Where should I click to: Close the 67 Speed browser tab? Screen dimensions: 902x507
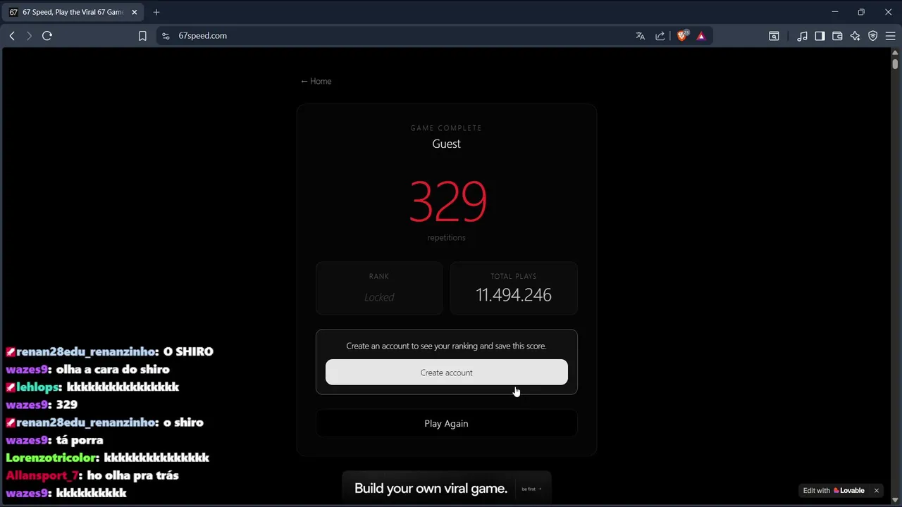(x=135, y=12)
